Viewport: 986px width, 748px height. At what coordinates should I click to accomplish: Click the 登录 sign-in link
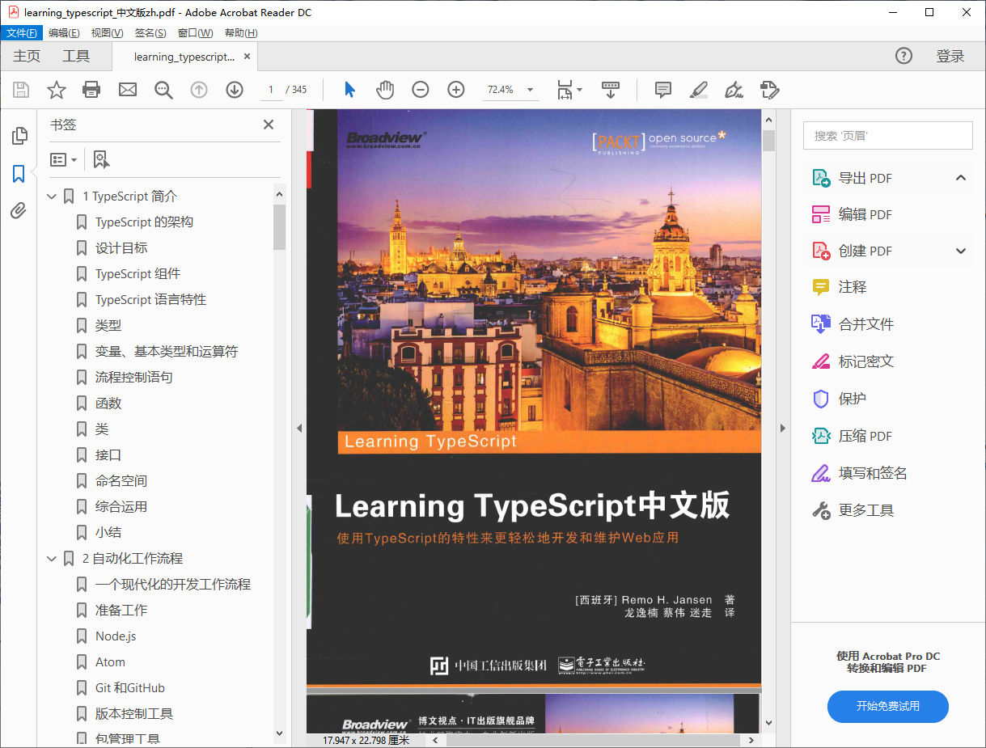[950, 56]
